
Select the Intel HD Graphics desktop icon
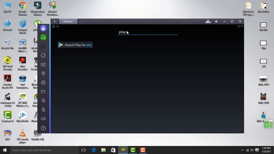[23, 45]
